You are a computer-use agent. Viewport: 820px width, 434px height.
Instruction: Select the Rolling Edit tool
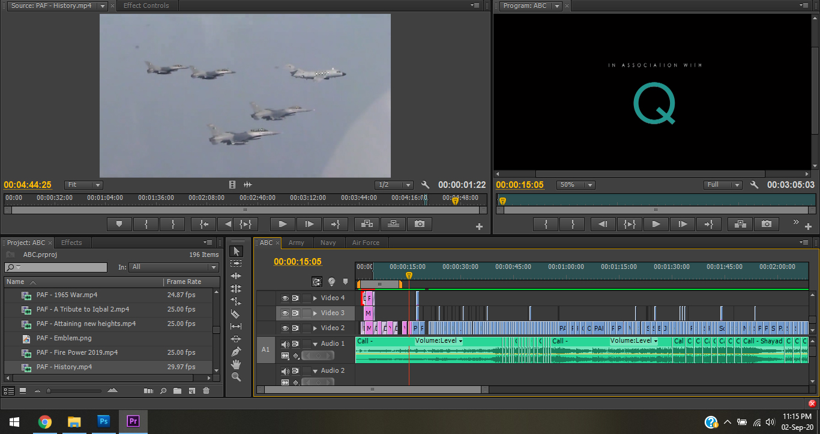pos(236,289)
